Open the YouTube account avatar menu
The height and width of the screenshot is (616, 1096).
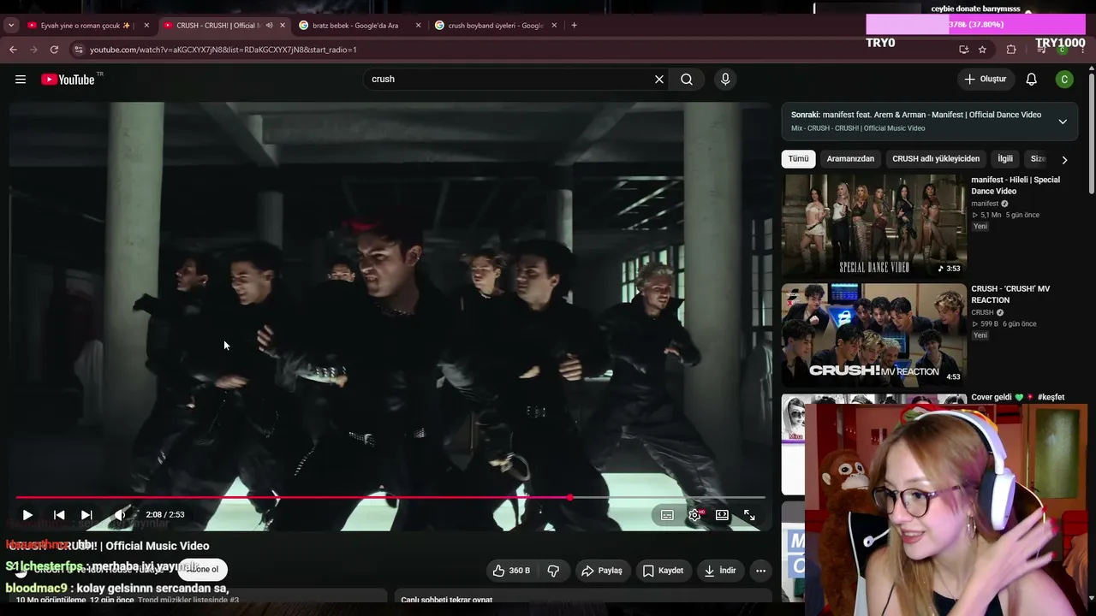1064,80
